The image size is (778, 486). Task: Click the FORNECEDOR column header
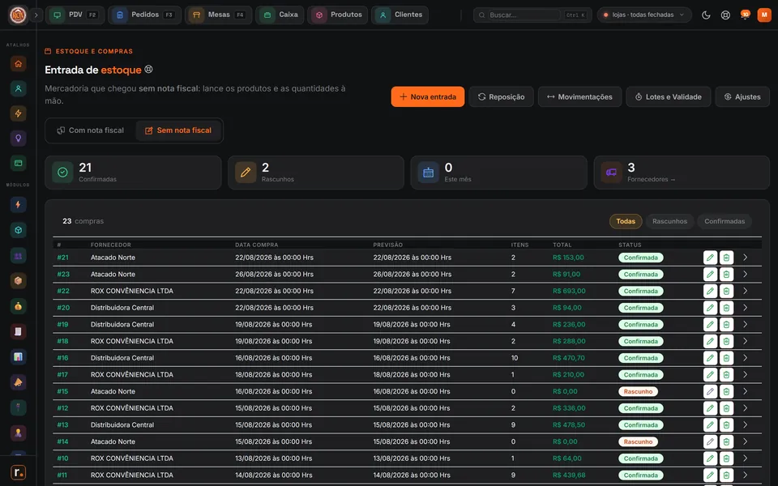point(111,245)
